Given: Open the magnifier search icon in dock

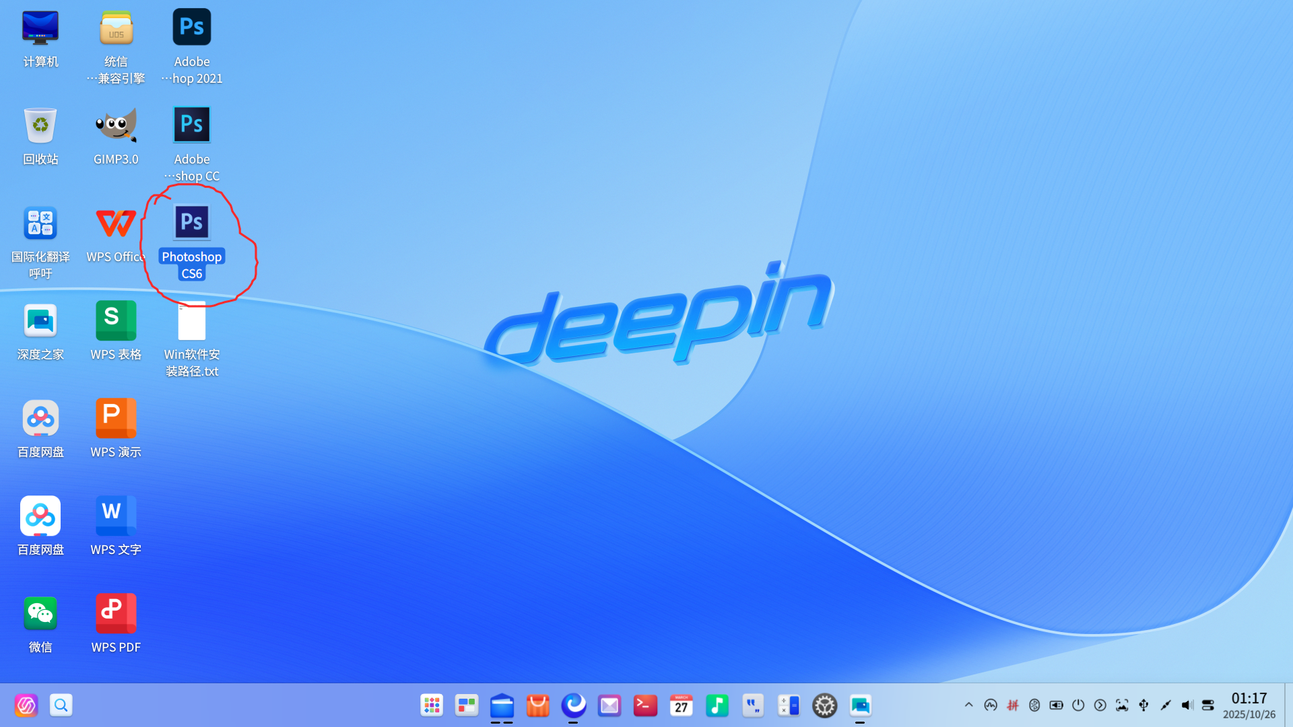Looking at the screenshot, I should click(61, 705).
